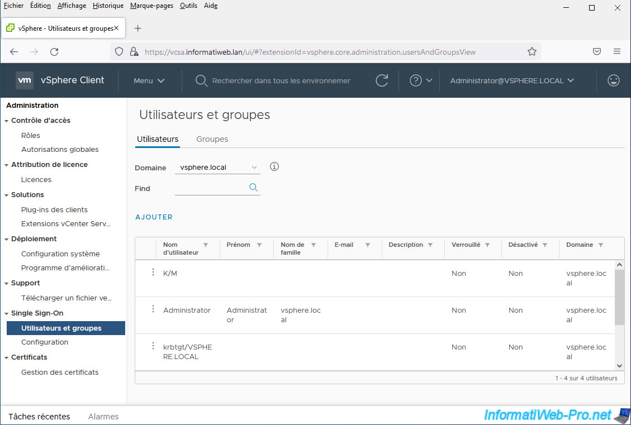Open the Affichage menu
This screenshot has width=631, height=425.
pos(72,6)
